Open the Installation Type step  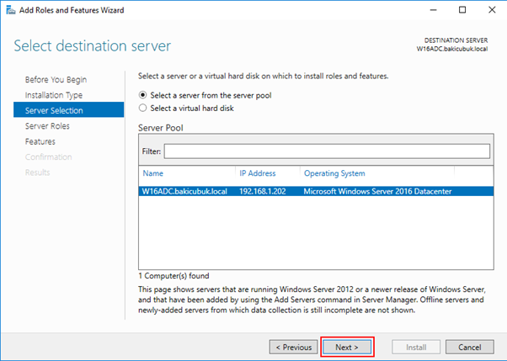click(x=54, y=95)
